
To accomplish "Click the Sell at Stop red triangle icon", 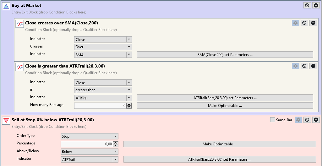I will 6,121.
